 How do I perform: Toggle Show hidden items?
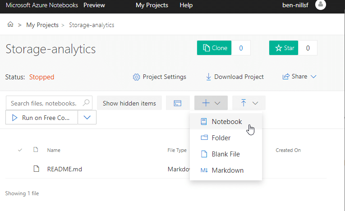point(129,103)
